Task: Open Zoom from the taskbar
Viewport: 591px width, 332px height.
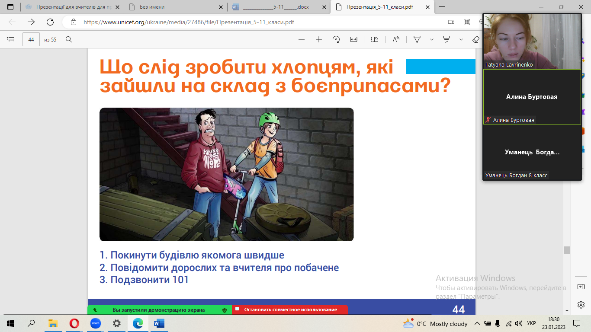Action: 95,323
